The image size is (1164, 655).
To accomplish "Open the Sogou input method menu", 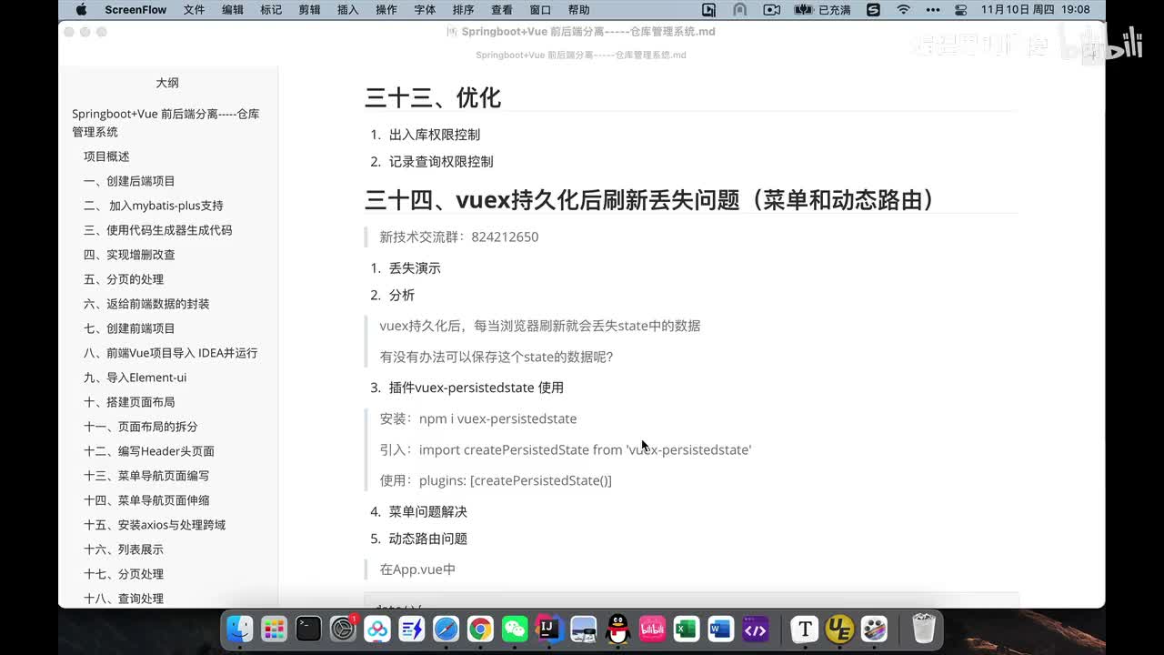I will pyautogui.click(x=873, y=10).
